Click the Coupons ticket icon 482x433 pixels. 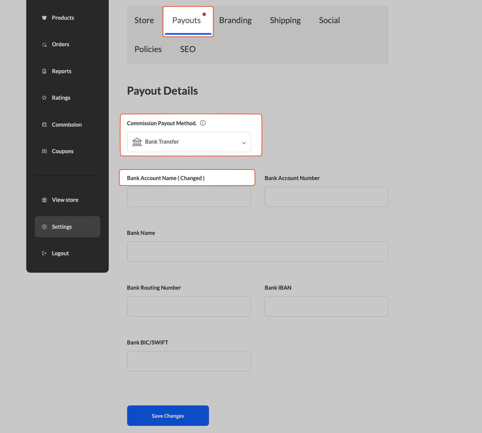coord(44,151)
